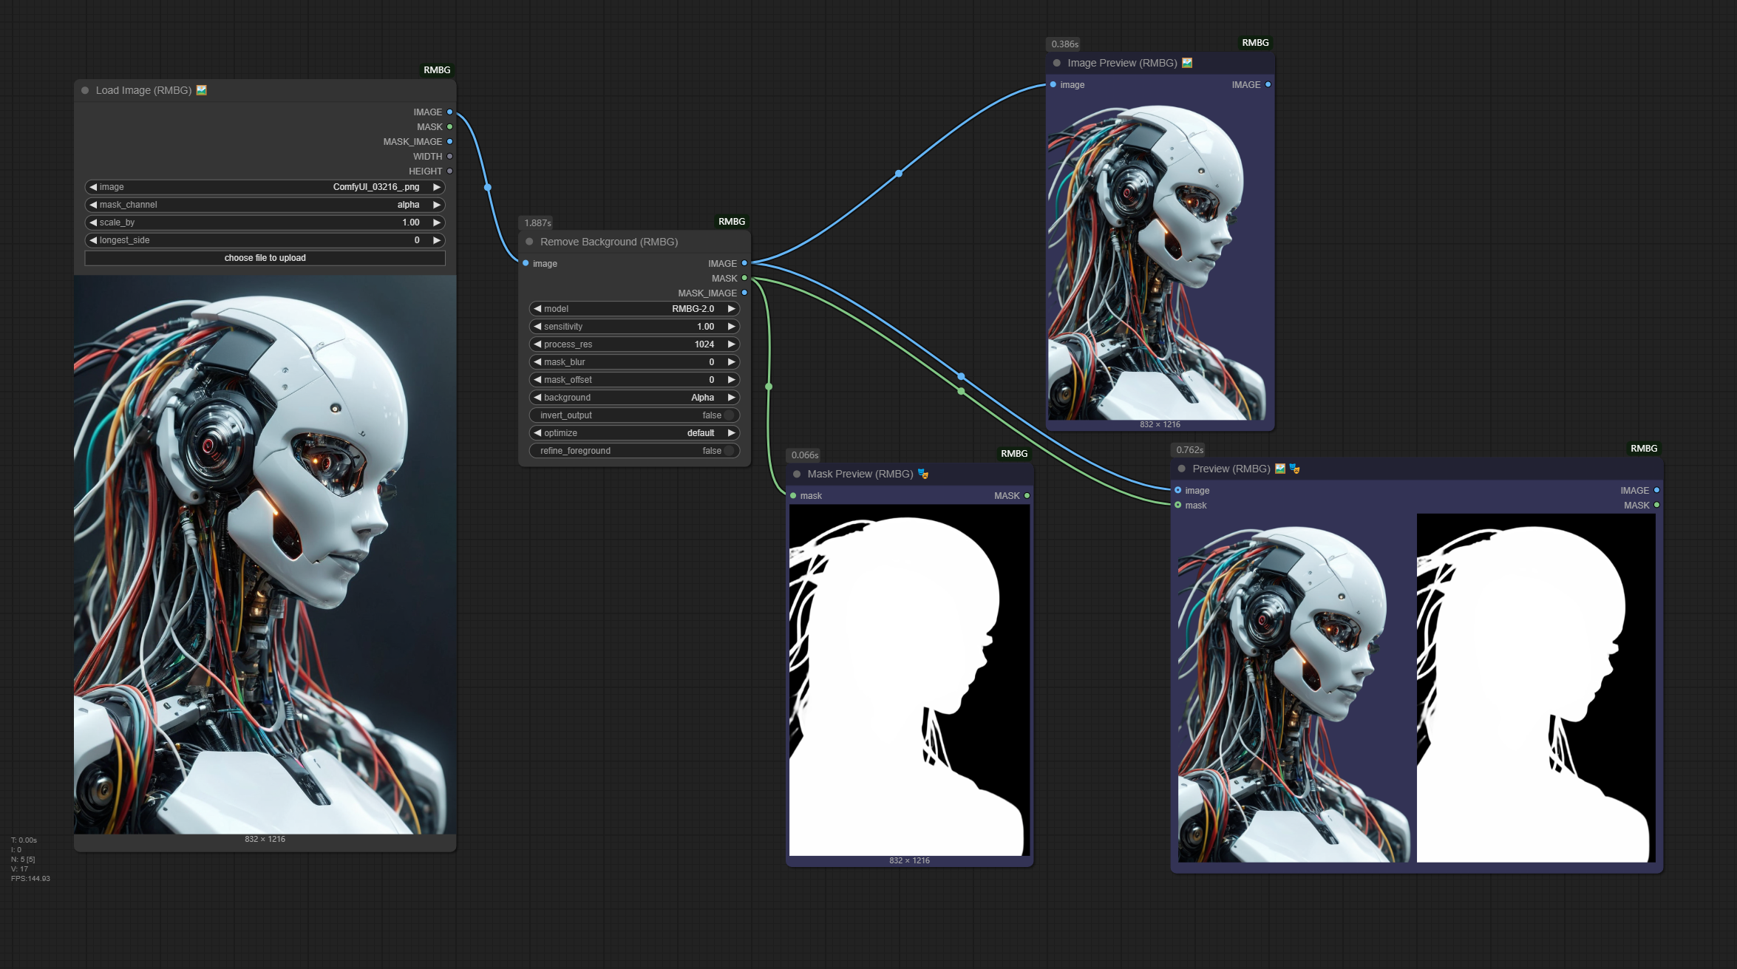Click the MASK_IMAGE output socket on Remove Background
The height and width of the screenshot is (969, 1737).
(744, 293)
